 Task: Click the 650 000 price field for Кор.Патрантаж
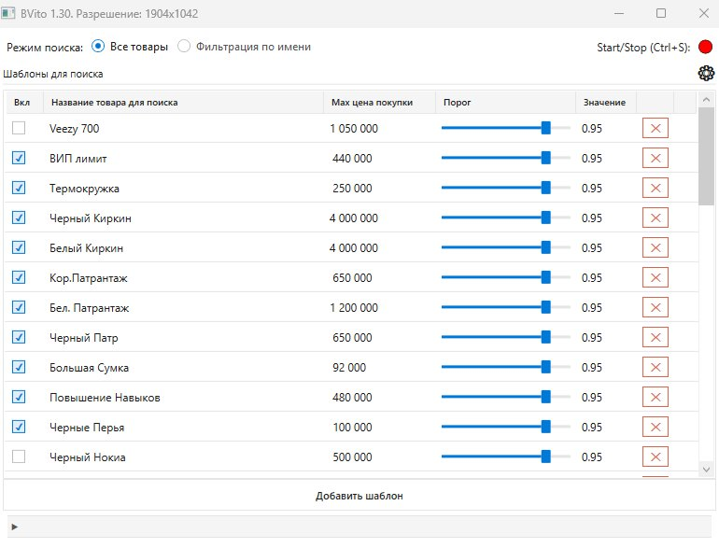point(353,278)
